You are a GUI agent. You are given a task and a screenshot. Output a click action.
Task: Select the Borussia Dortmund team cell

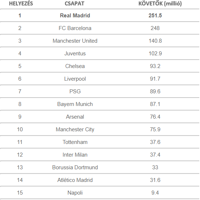[75, 167]
